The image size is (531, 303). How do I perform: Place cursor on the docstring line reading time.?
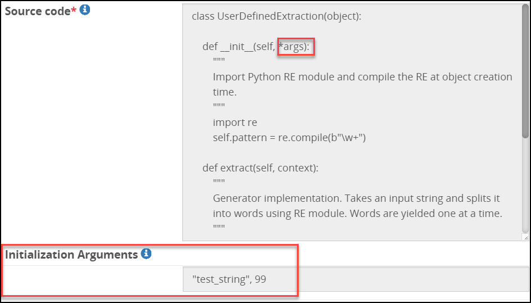click(x=224, y=92)
